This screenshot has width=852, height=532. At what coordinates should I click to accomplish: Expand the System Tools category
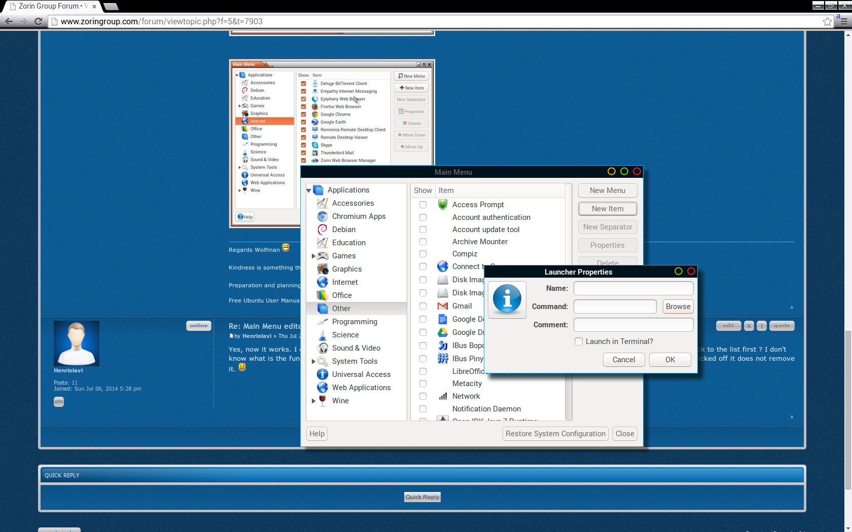point(313,361)
